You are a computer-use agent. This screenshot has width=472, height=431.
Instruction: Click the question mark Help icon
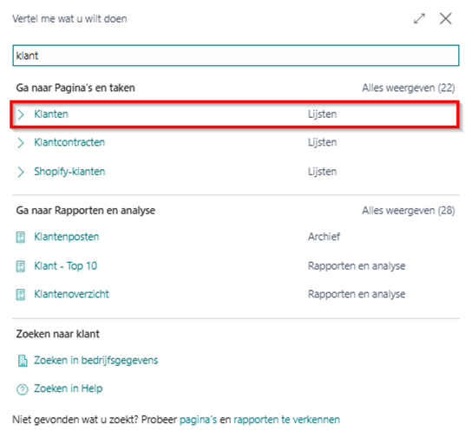[23, 389]
